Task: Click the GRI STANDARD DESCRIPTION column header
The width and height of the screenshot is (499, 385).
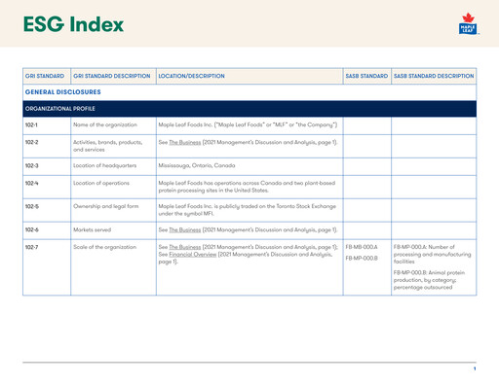Action: point(112,76)
